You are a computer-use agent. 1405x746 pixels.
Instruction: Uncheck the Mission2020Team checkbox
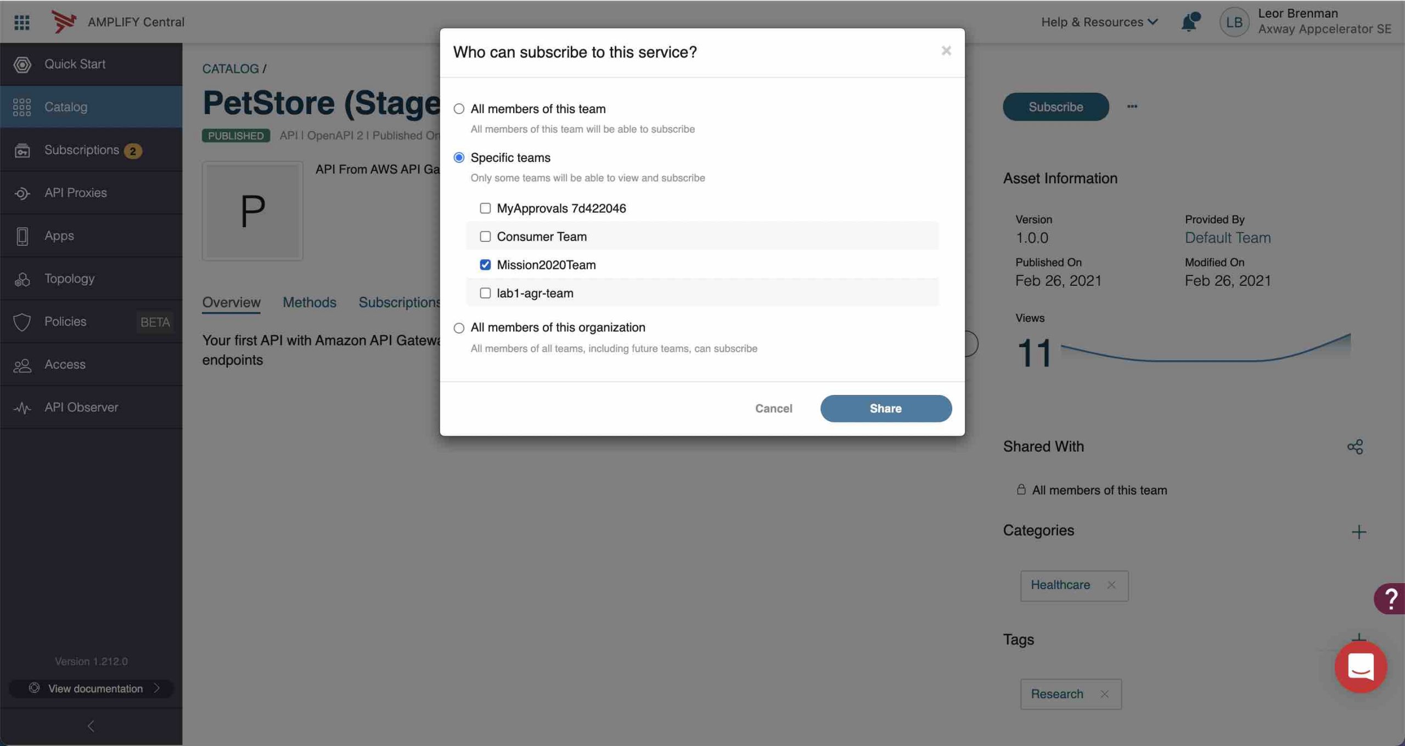(485, 265)
